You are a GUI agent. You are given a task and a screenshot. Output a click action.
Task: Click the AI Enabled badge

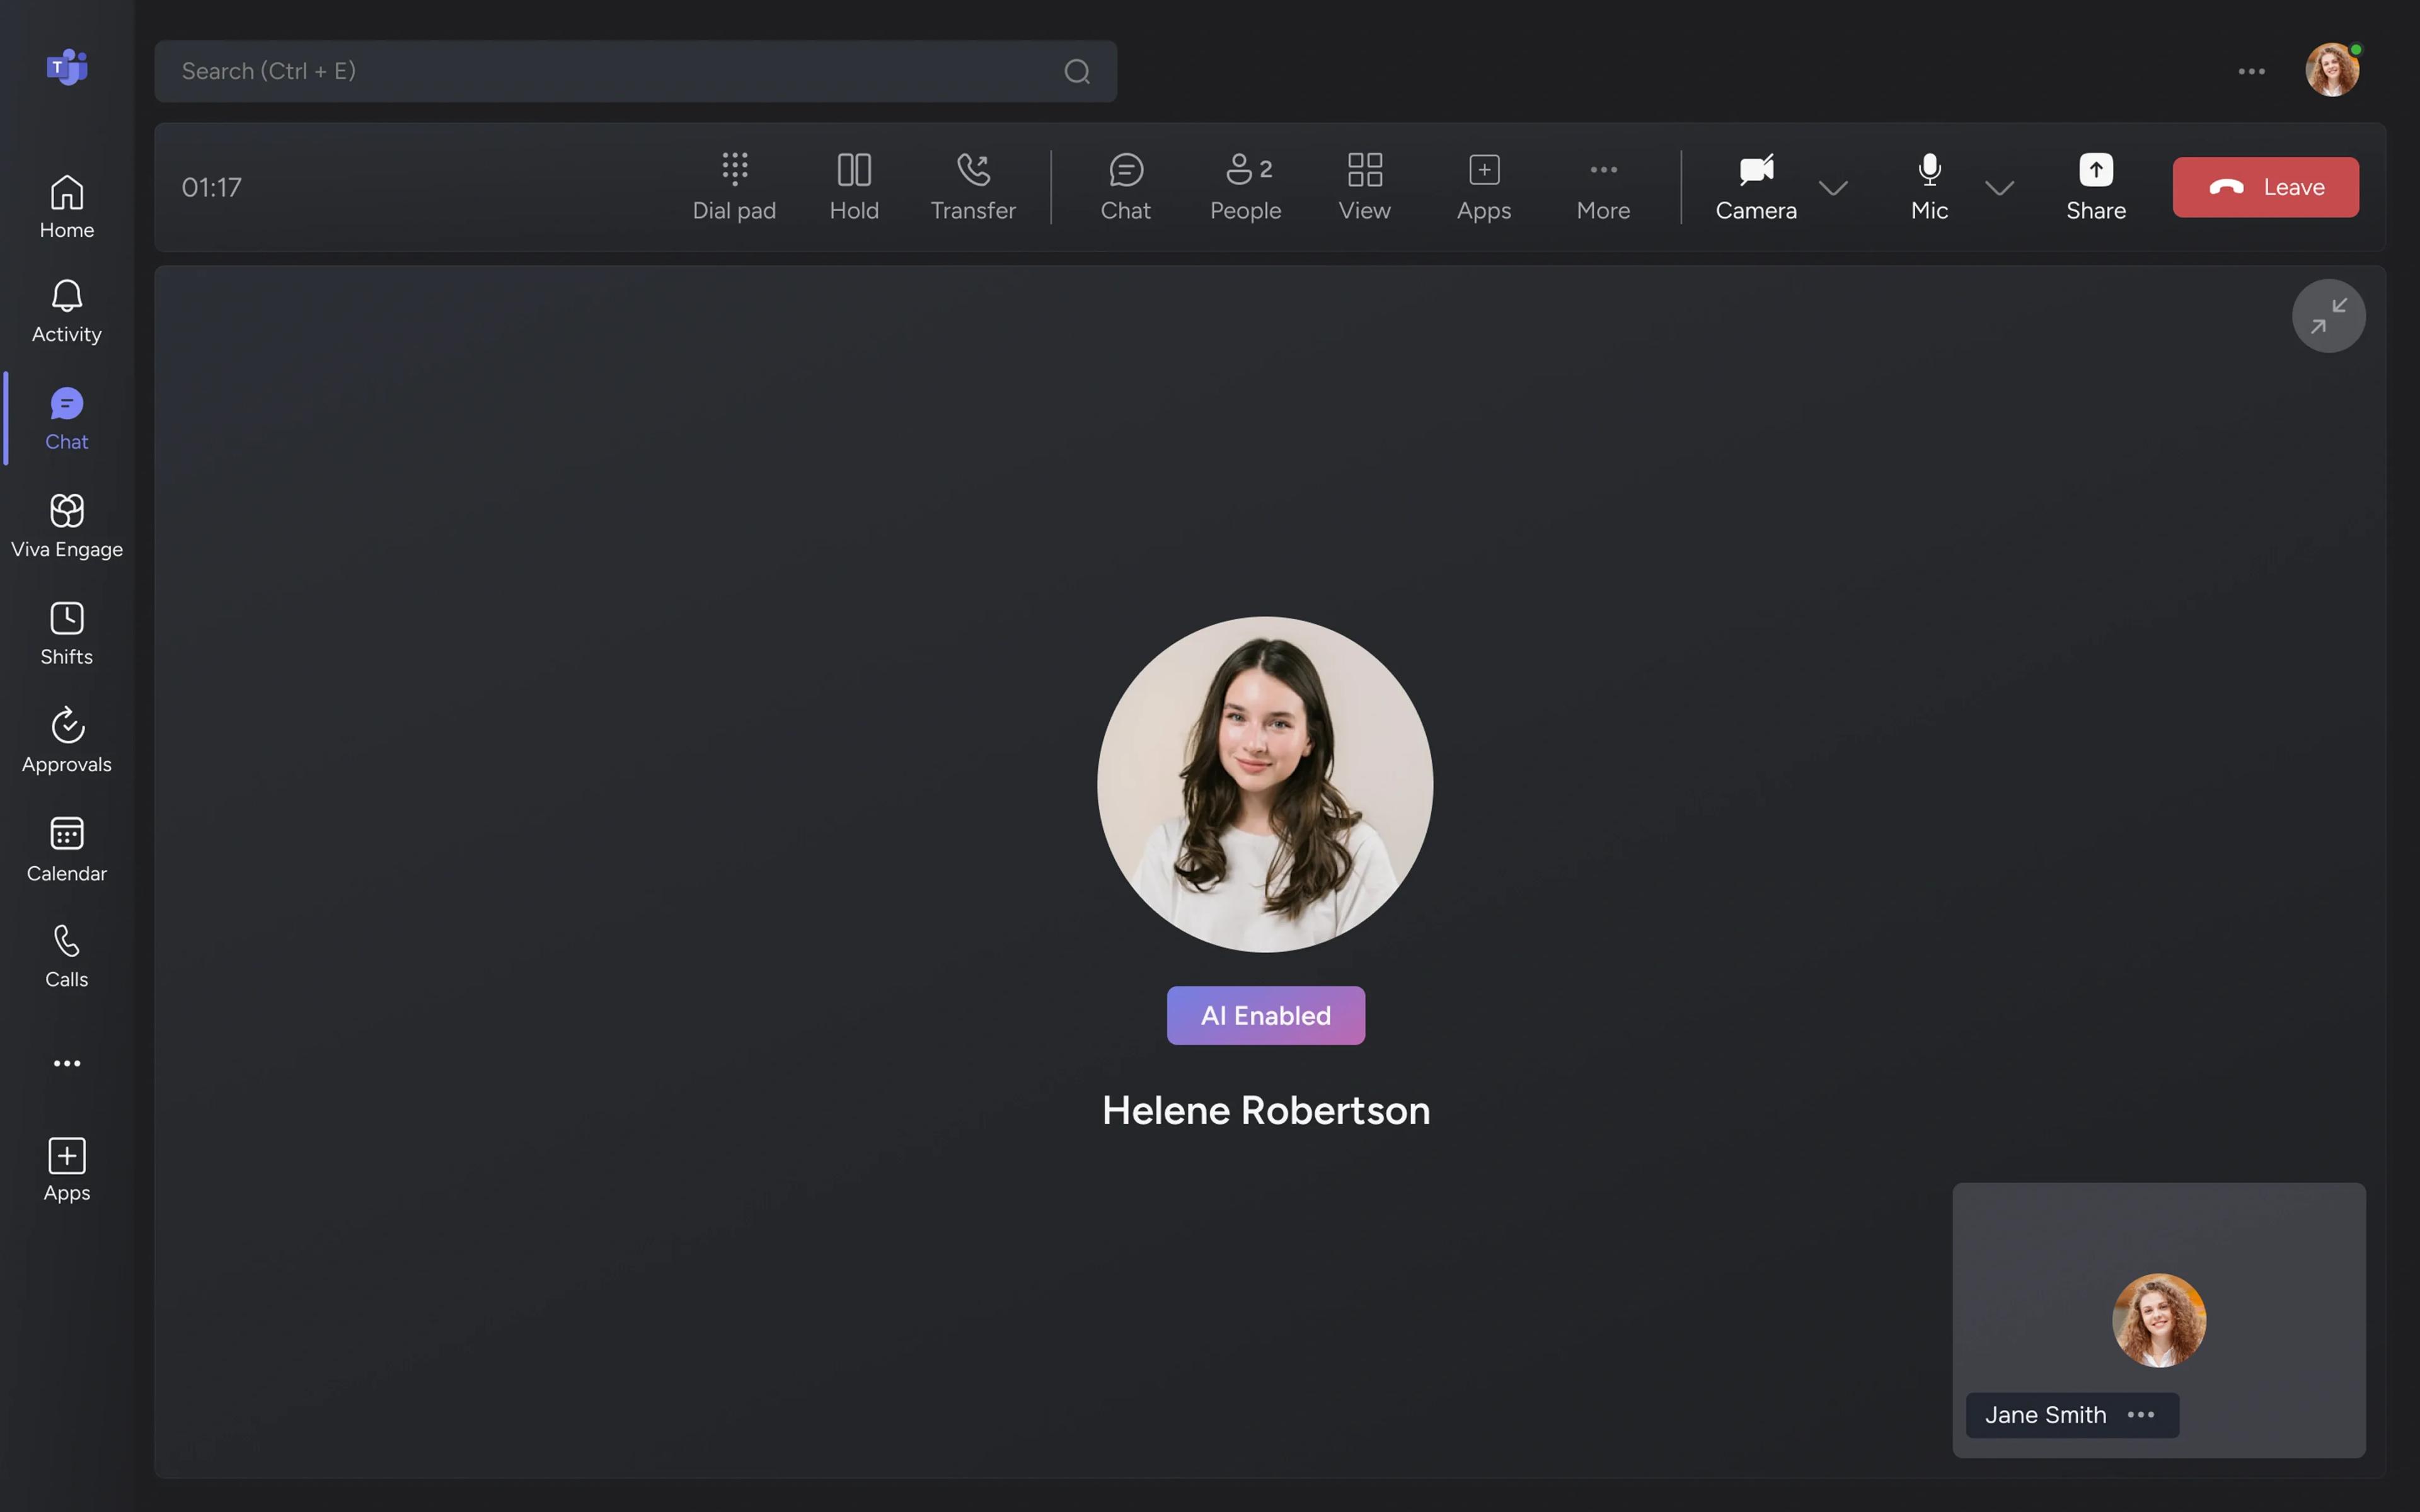[x=1265, y=1015]
